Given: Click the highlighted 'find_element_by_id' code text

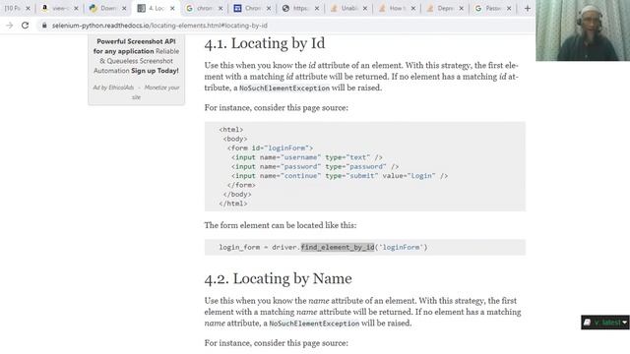Looking at the screenshot, I should pyautogui.click(x=338, y=247).
